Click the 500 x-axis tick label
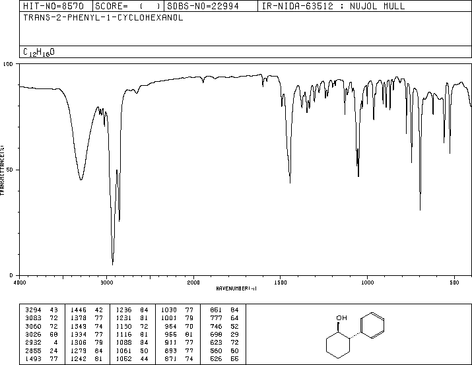This screenshot has height=365, width=472. pyautogui.click(x=454, y=282)
